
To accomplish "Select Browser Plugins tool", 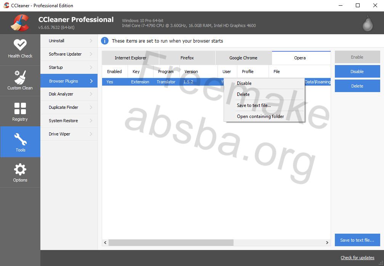I will [69, 81].
